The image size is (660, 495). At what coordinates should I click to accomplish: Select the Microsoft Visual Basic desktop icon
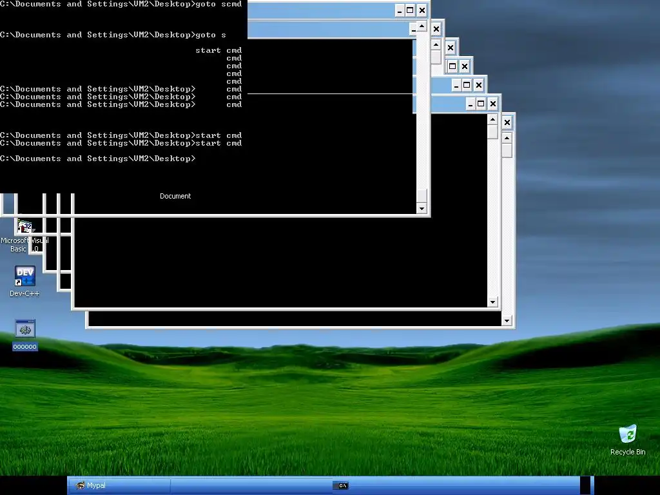point(24,236)
